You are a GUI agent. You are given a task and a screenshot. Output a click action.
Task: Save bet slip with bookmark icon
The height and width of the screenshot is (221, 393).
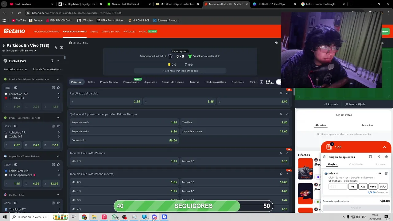click(370, 157)
